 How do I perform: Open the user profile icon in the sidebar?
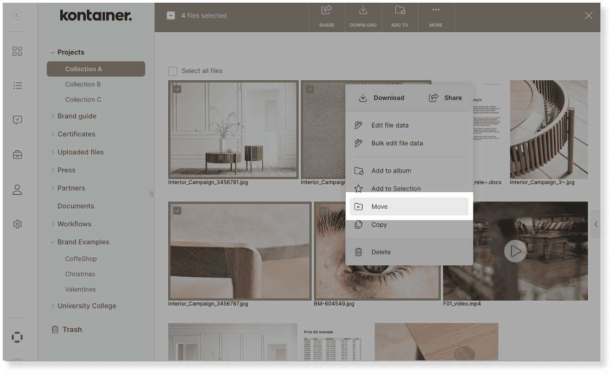pos(17,189)
